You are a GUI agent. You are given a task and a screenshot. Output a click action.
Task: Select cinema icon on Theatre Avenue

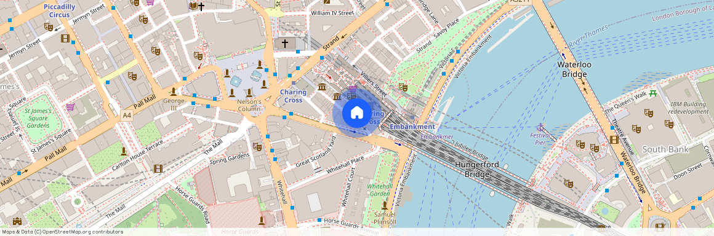pos(614,140)
